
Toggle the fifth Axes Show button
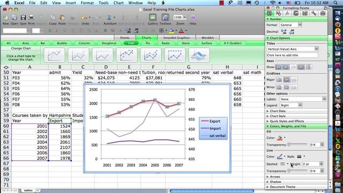click(x=309, y=67)
